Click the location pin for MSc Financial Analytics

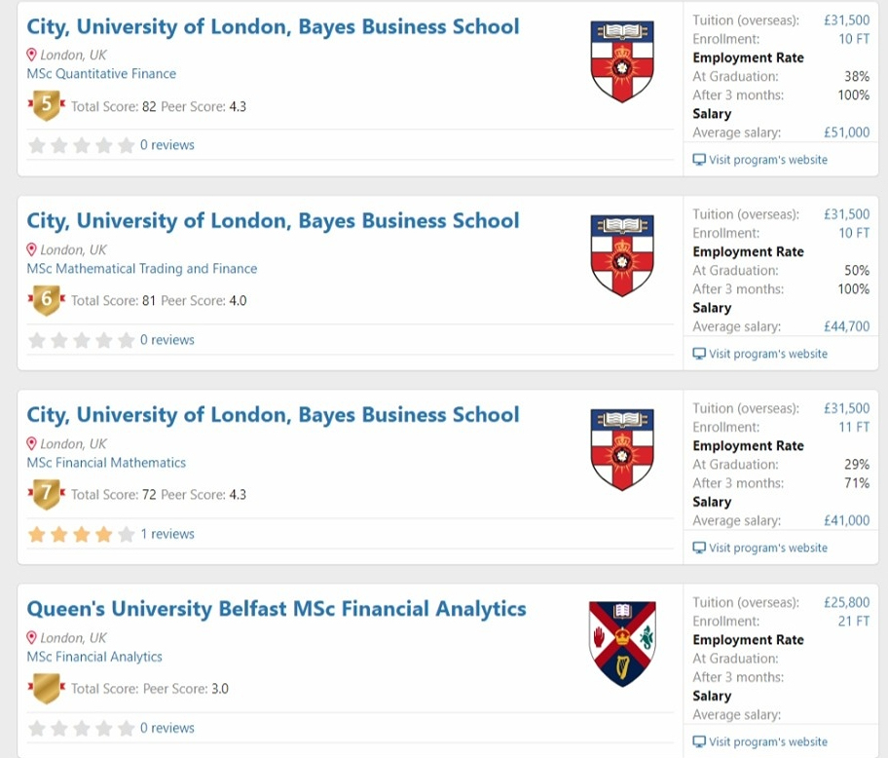pyautogui.click(x=32, y=638)
